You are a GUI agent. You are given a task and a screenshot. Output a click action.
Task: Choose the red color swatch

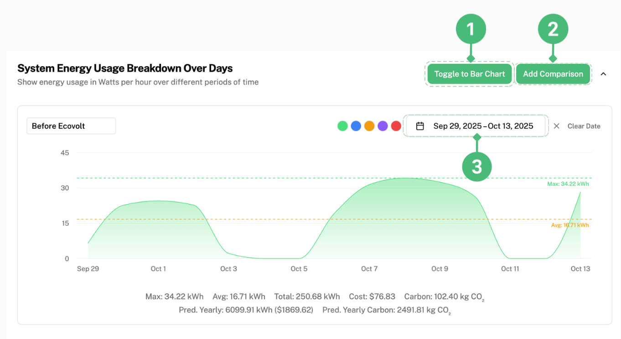click(396, 126)
